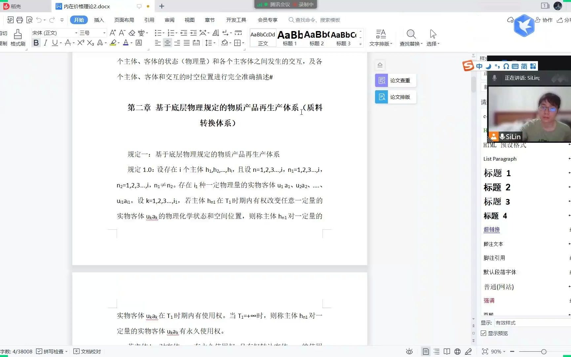The width and height of the screenshot is (571, 357).
Task: Toggle bold formatting
Action: [x=36, y=43]
